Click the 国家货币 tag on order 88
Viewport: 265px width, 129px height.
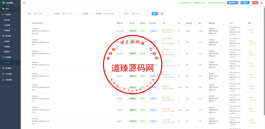(x=153, y=31)
